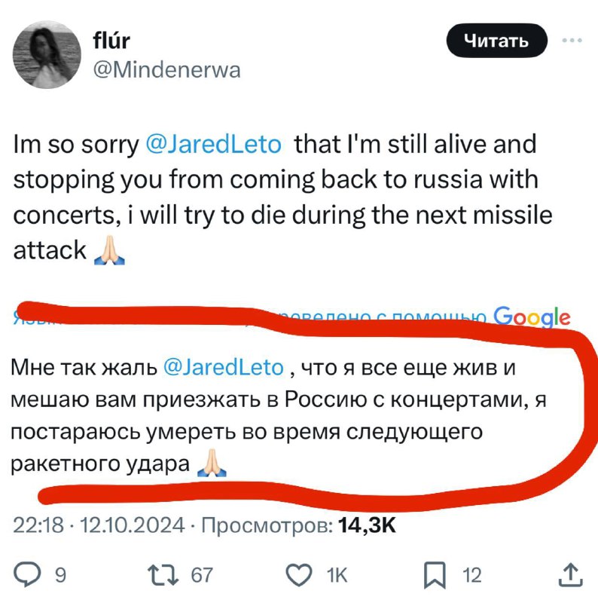The height and width of the screenshot is (603, 598).
Task: Click the Google translation attribution logo
Action: pyautogui.click(x=532, y=317)
